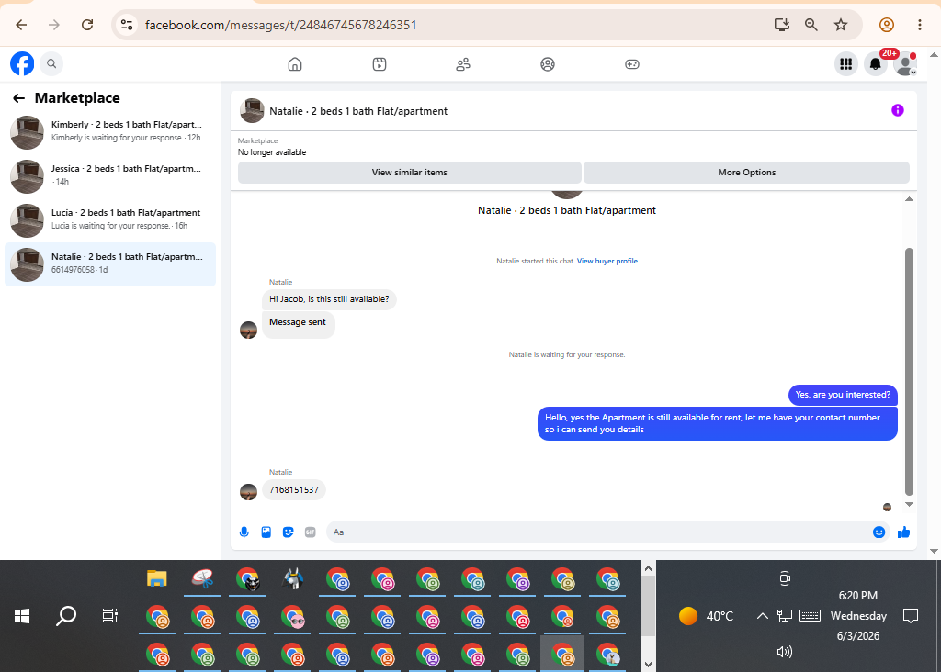The width and height of the screenshot is (941, 672).
Task: Open the Video (Reels) tab icon
Action: (x=380, y=64)
